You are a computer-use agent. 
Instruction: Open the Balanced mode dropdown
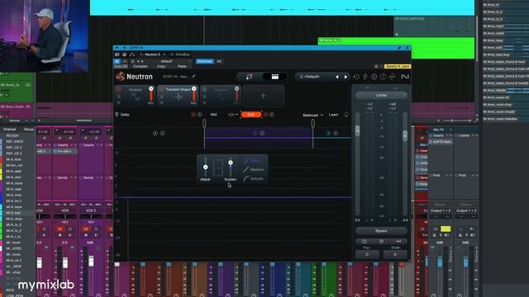312,115
